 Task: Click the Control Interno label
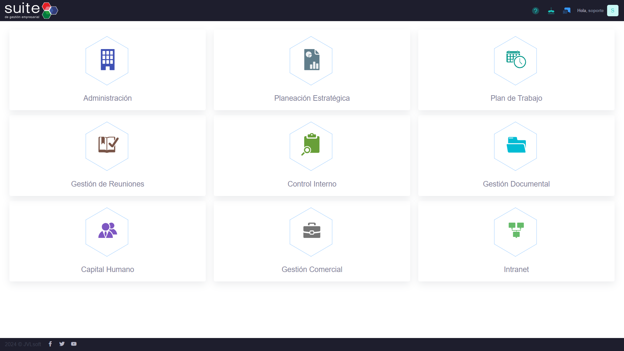pos(312,184)
